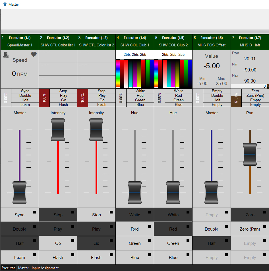Click the color spectrum preview of SHW COL Club 1
This screenshot has height=271, width=269.
tap(135, 73)
